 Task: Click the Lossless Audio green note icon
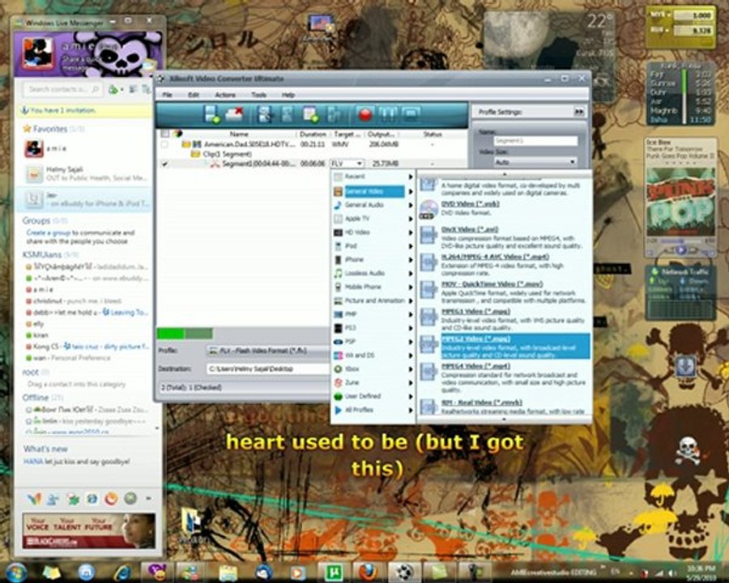pos(338,274)
